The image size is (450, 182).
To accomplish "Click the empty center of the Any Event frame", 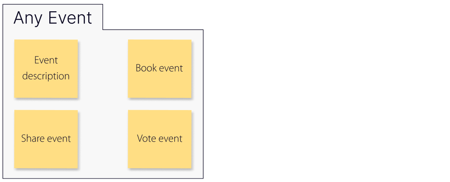I will click(x=103, y=104).
